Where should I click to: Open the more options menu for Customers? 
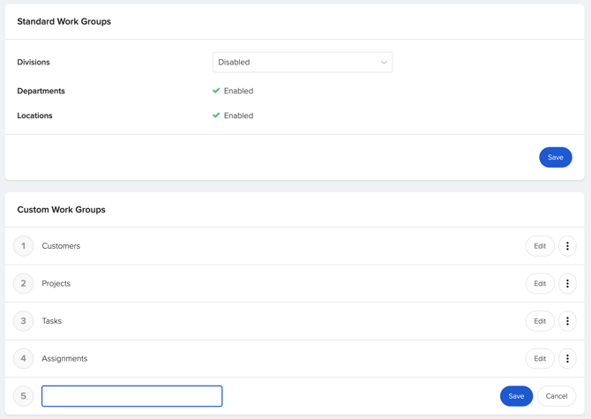pyautogui.click(x=567, y=246)
